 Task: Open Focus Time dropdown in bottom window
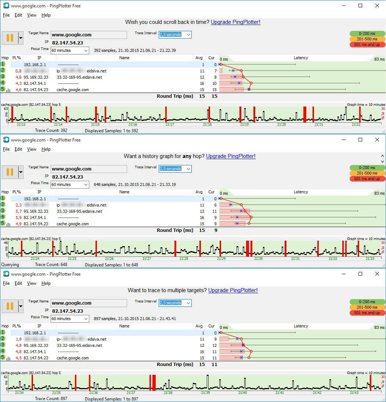(86, 319)
